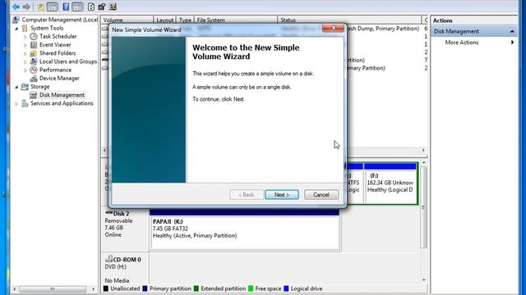The width and height of the screenshot is (526, 295).
Task: Sort by the File System column header
Action: pos(236,20)
